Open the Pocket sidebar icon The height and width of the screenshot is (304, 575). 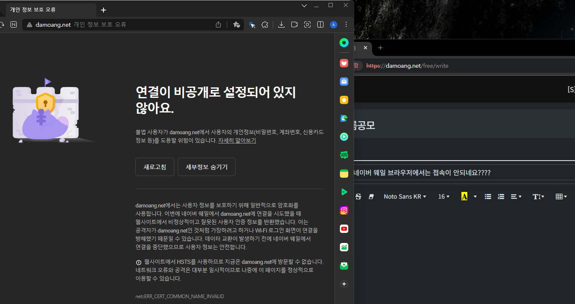[344, 63]
